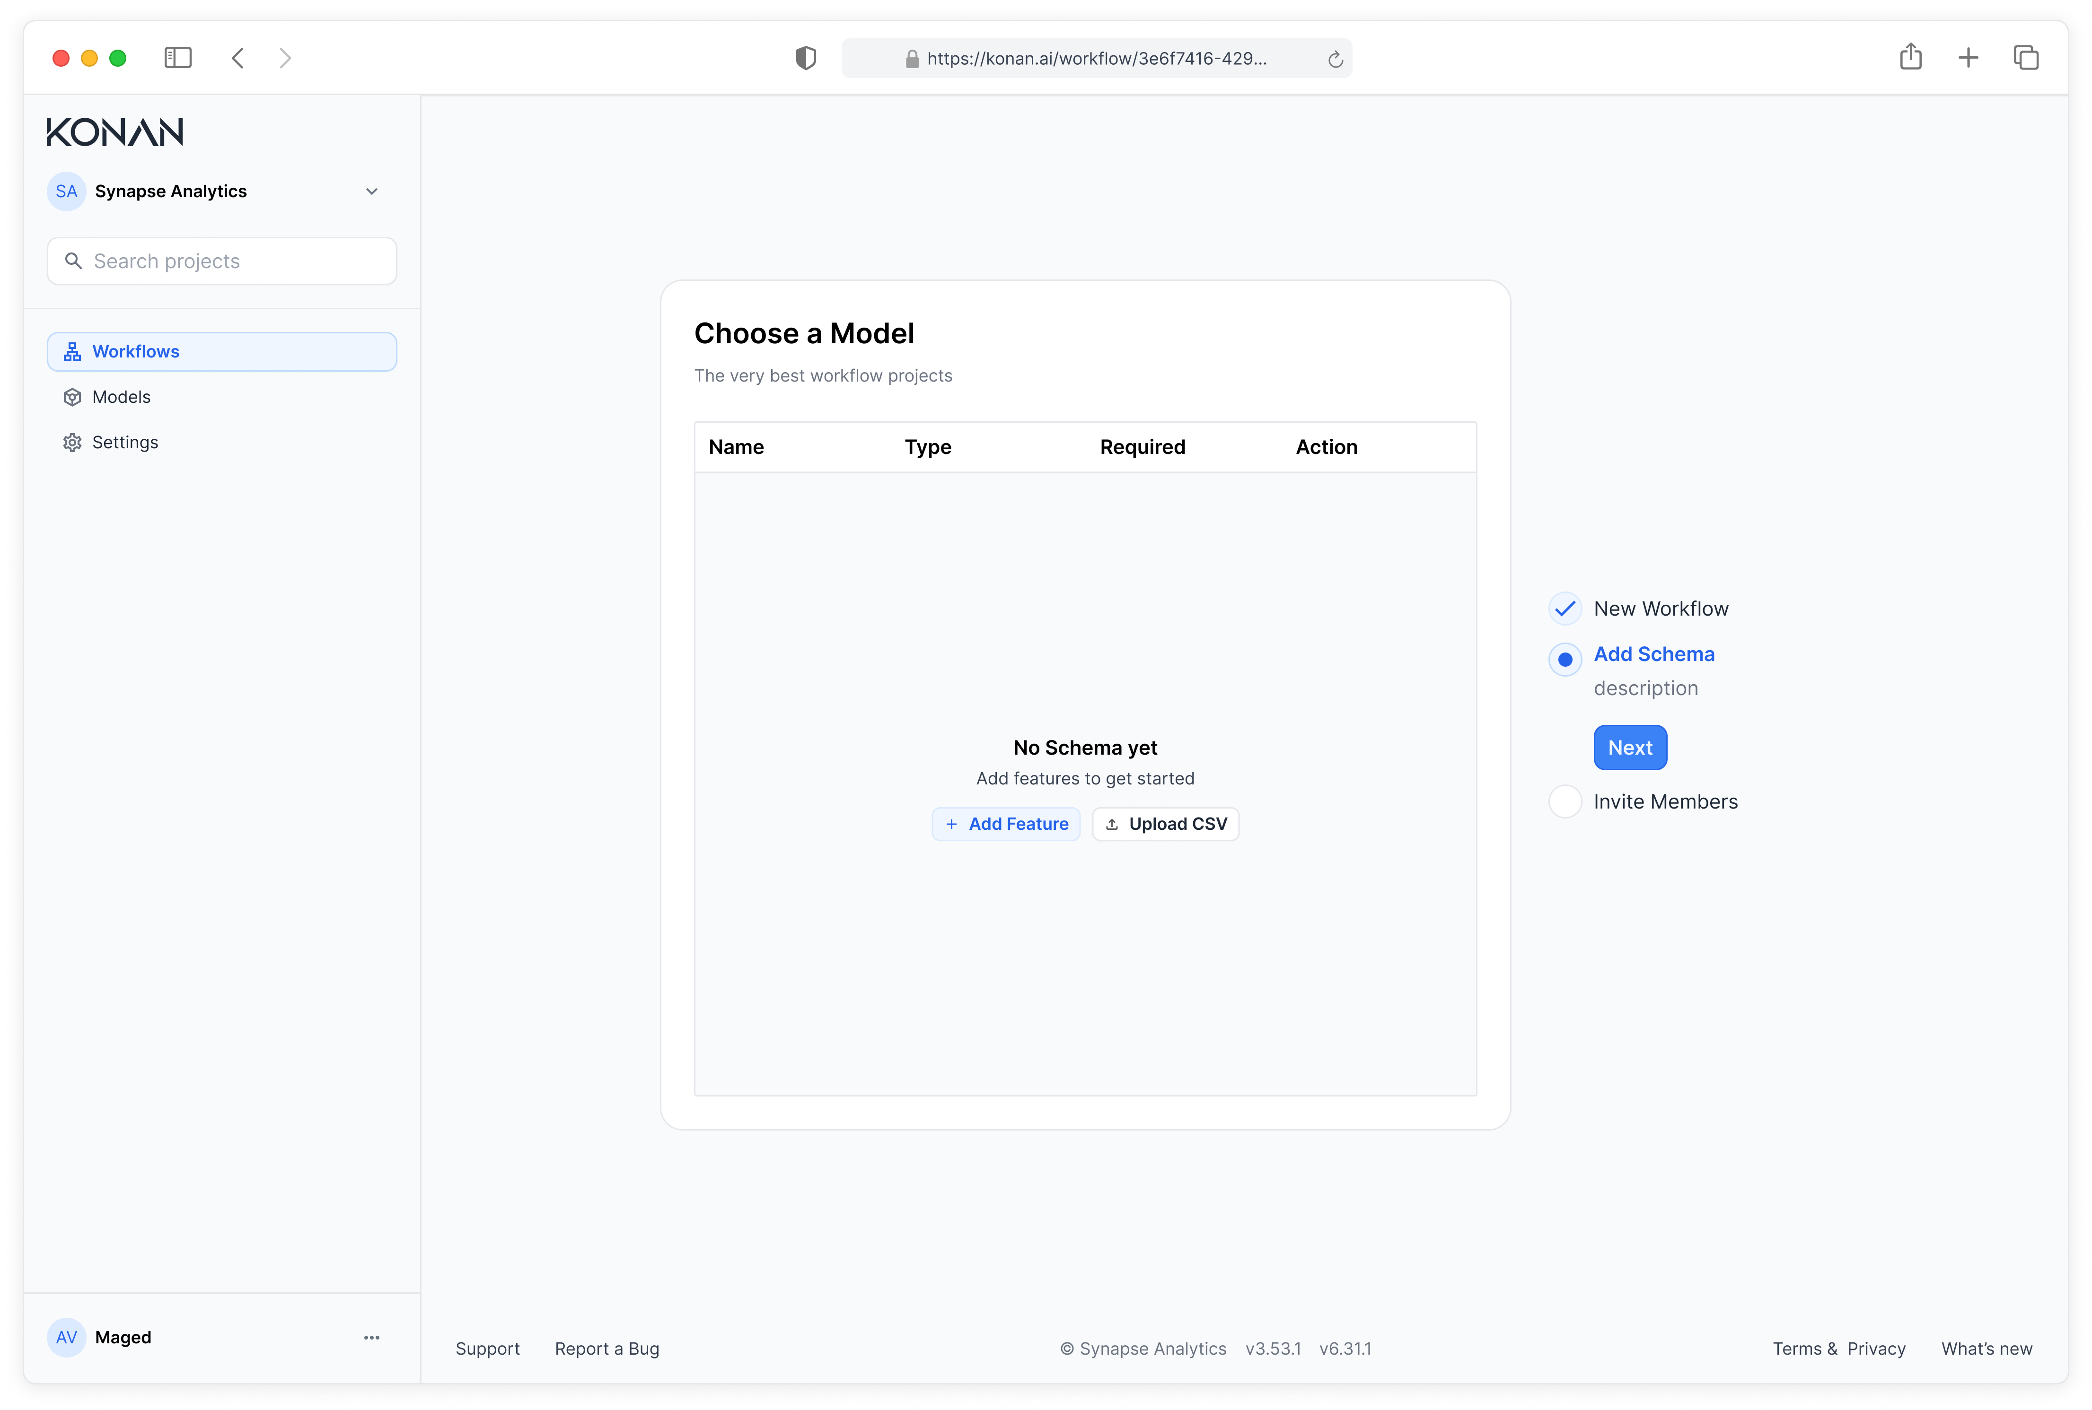The width and height of the screenshot is (2092, 1410).
Task: Click the Search projects field
Action: coord(221,261)
